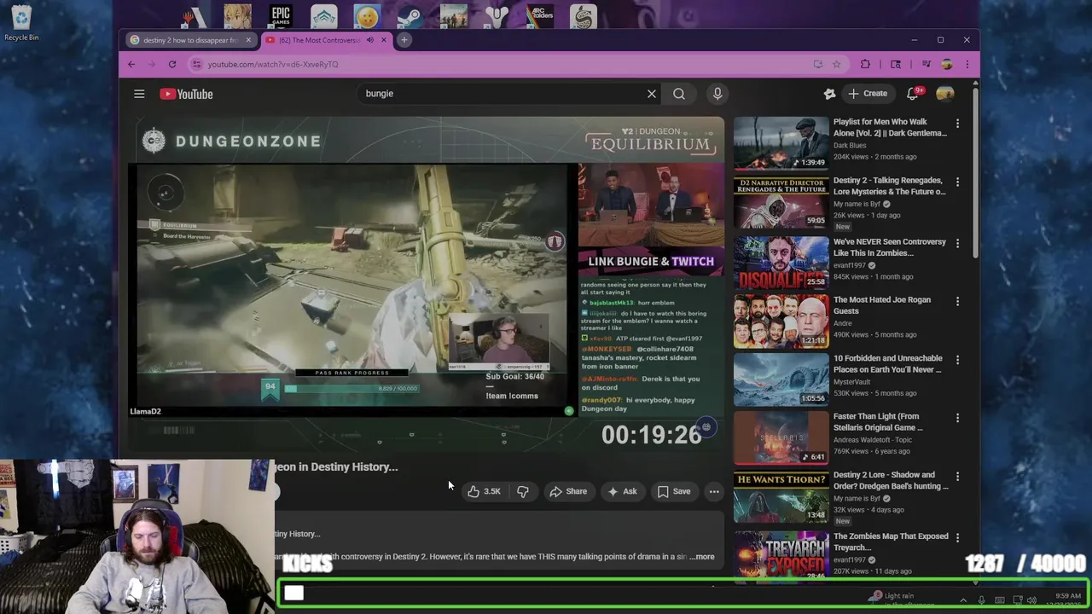This screenshot has height=614, width=1092.
Task: Close the 'destiny 2 how to disappear' tab
Action: 248,40
